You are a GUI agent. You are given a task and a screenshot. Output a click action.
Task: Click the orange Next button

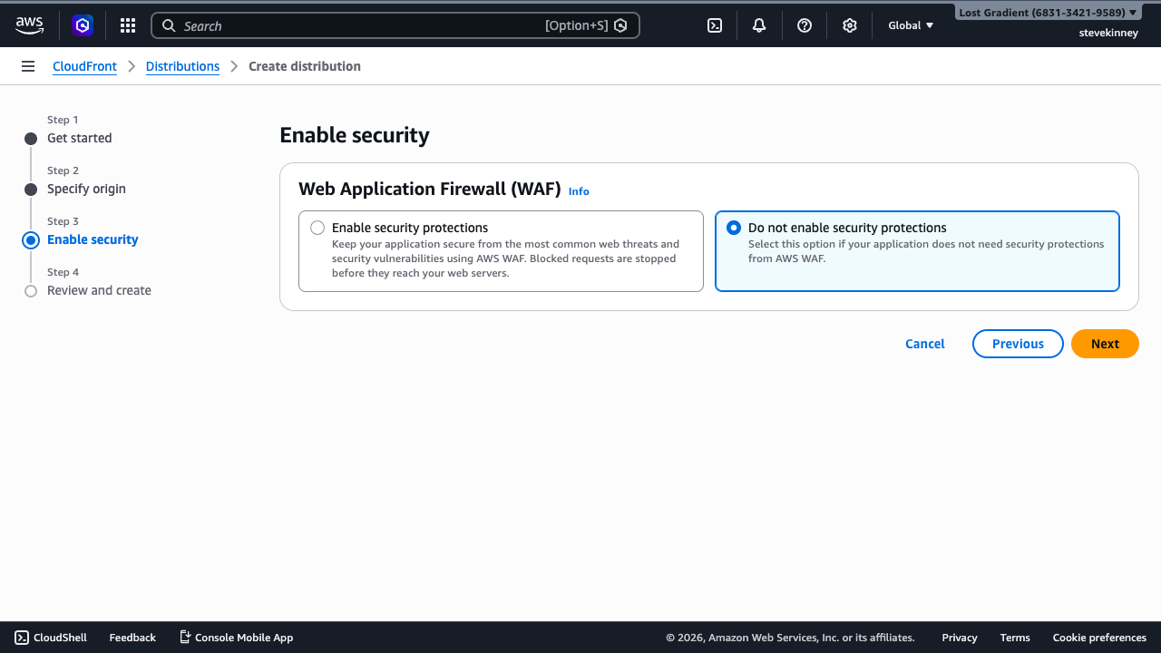pos(1105,344)
